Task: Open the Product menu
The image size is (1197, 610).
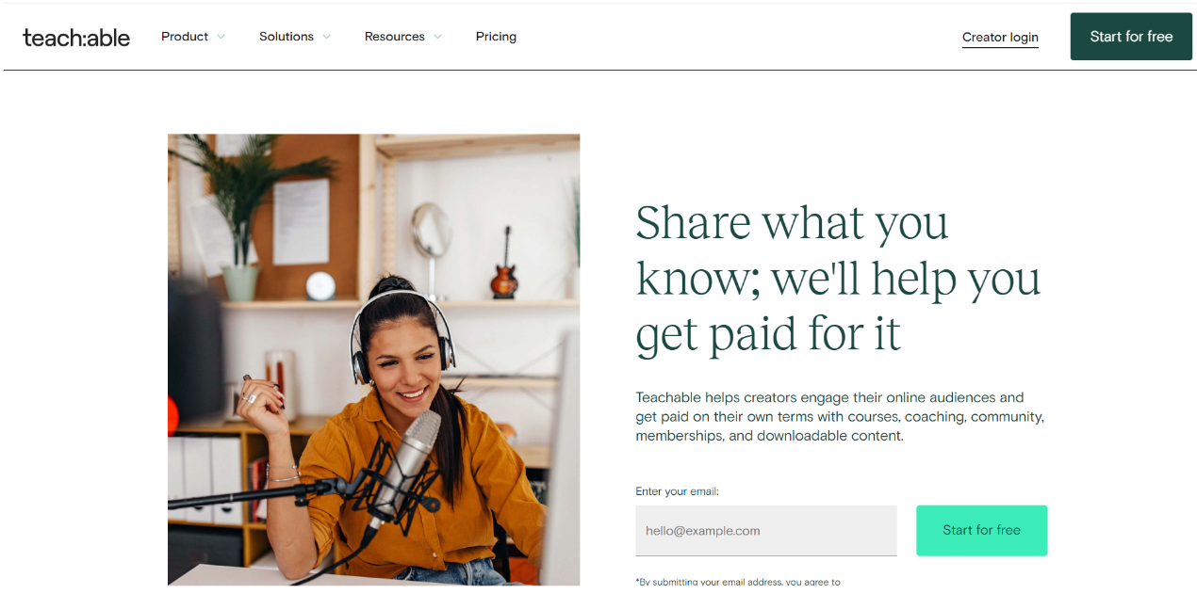Action: (x=185, y=37)
